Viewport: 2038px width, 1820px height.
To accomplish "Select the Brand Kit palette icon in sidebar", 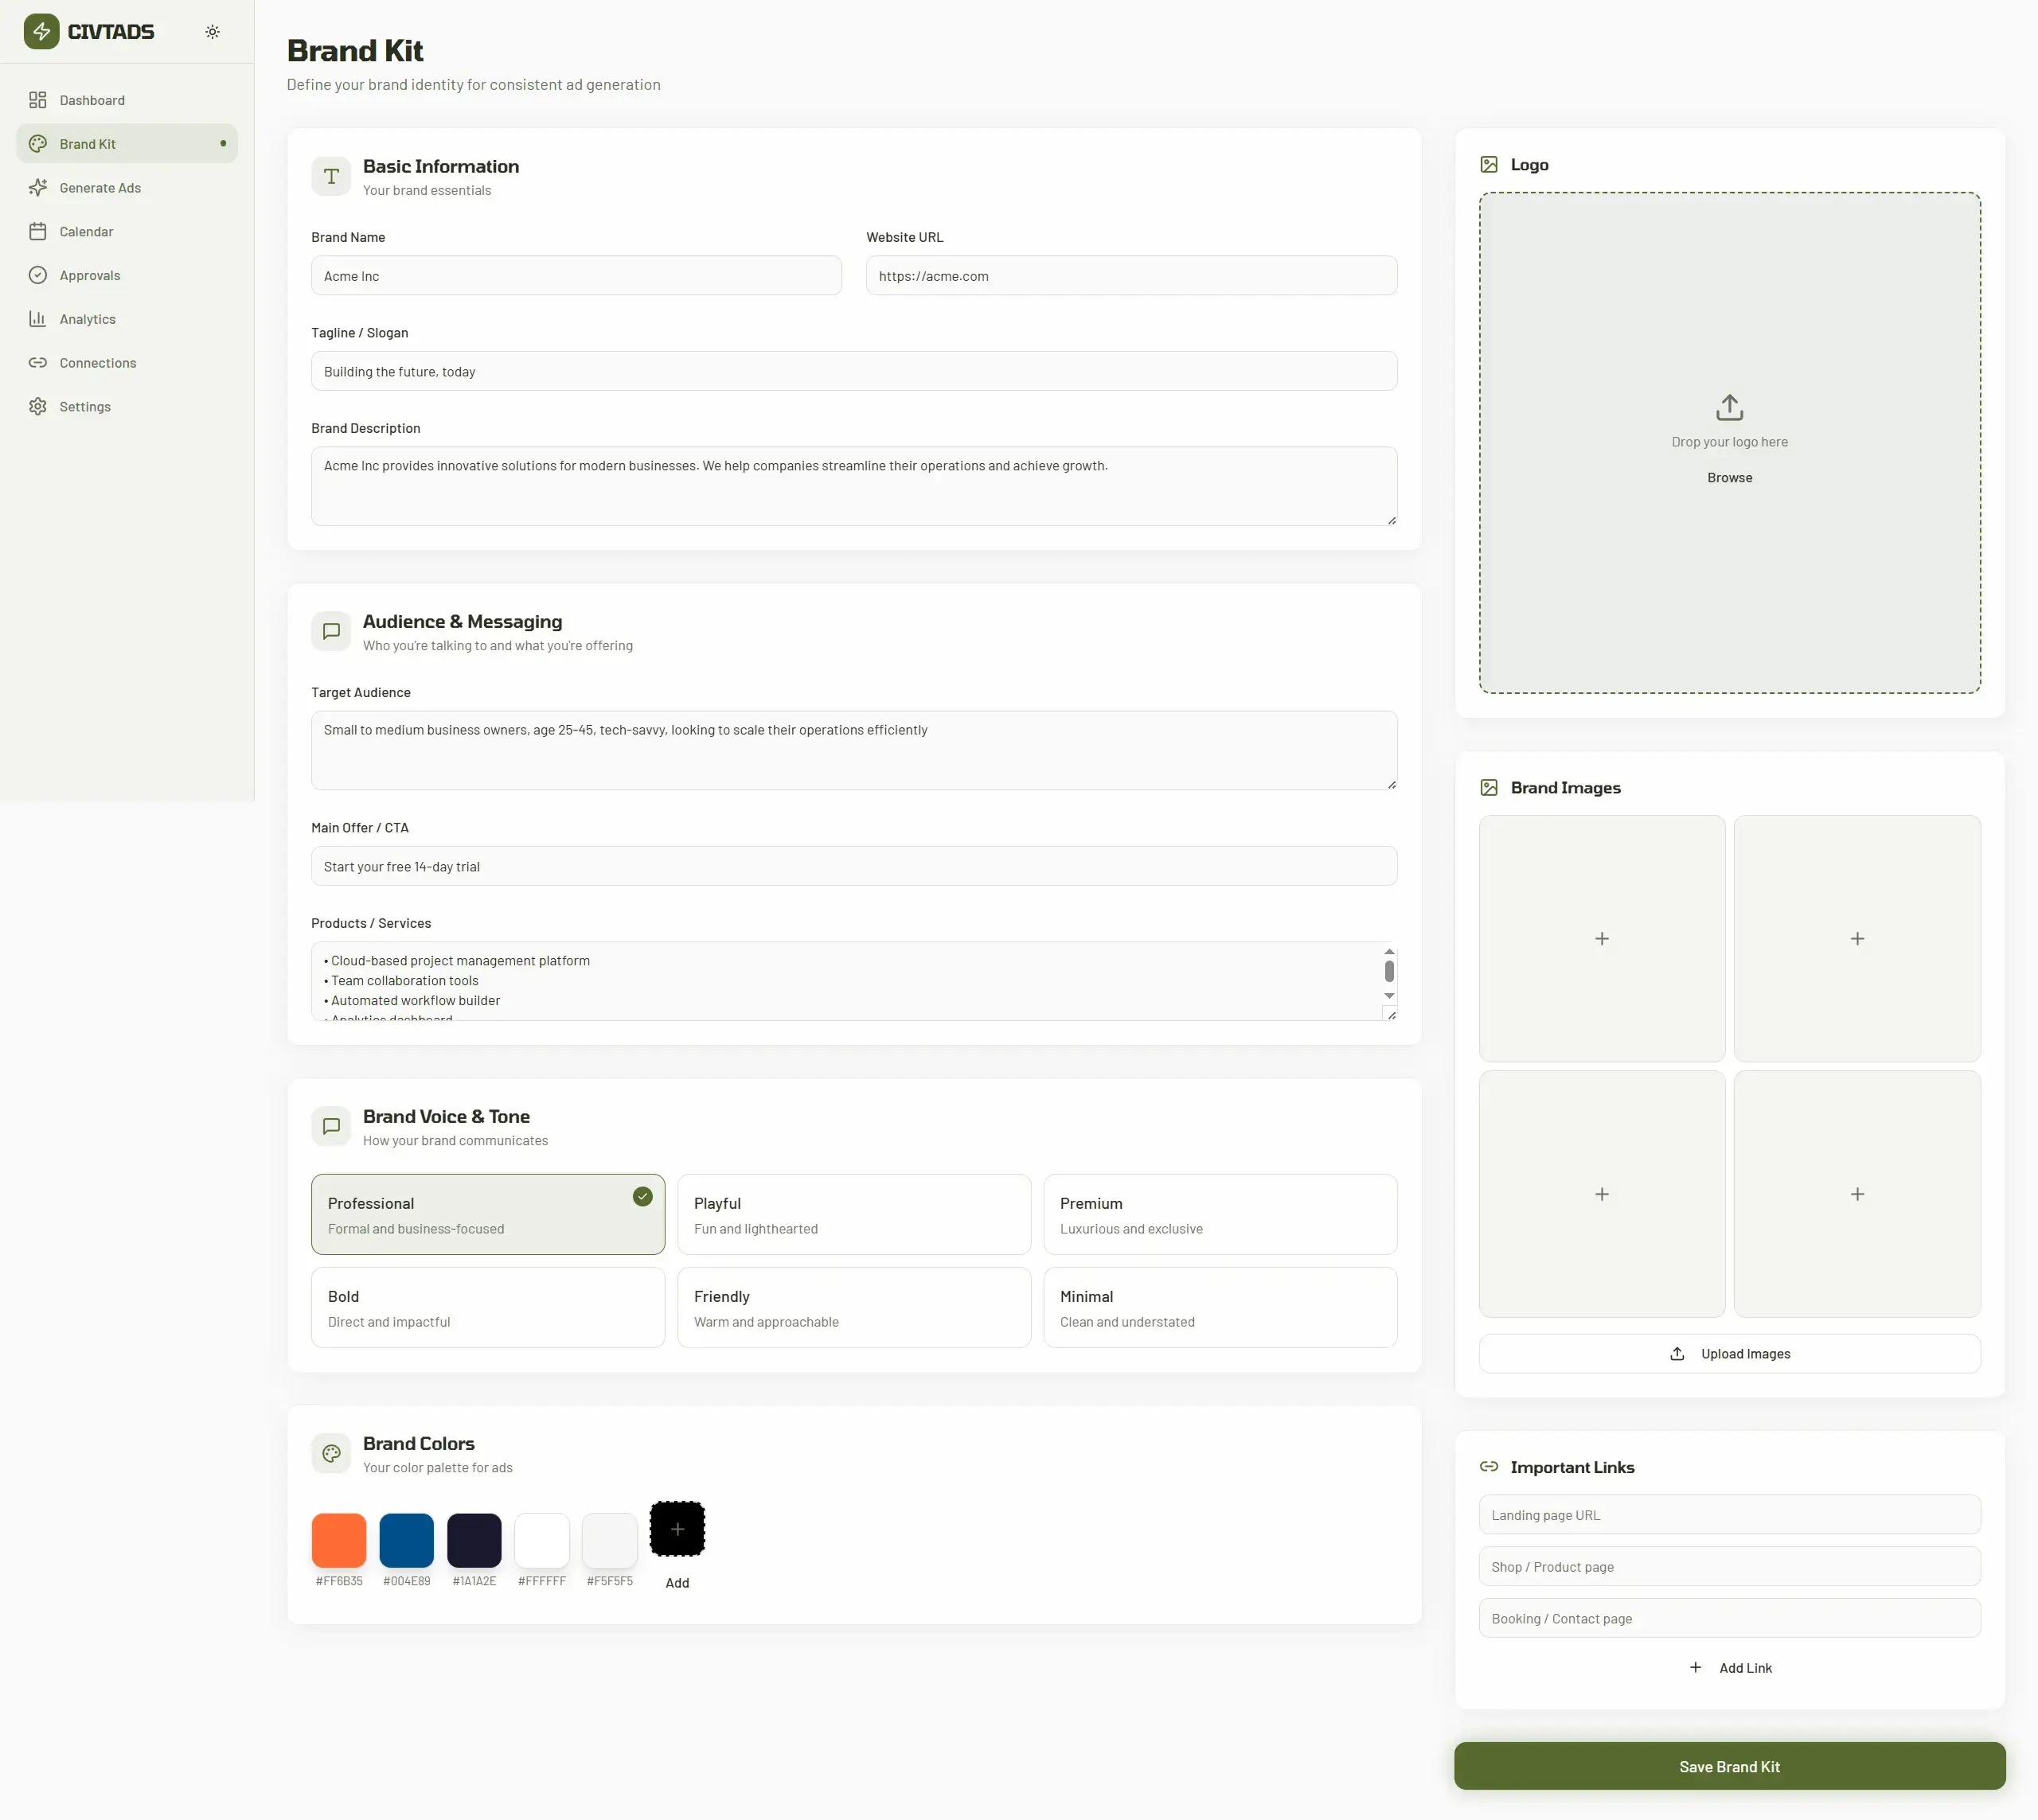I will coord(37,143).
